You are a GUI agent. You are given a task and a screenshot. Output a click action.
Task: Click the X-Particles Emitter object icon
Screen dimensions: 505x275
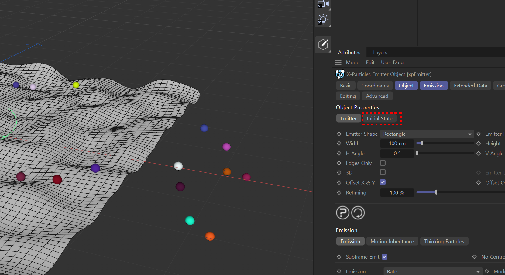pos(340,74)
